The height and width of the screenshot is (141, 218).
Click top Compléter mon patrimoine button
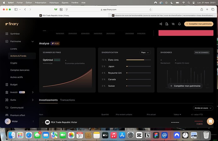pyautogui.click(x=199, y=24)
